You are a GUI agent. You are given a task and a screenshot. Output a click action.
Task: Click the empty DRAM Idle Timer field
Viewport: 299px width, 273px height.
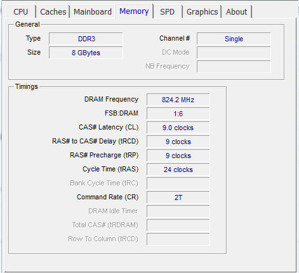click(x=178, y=211)
